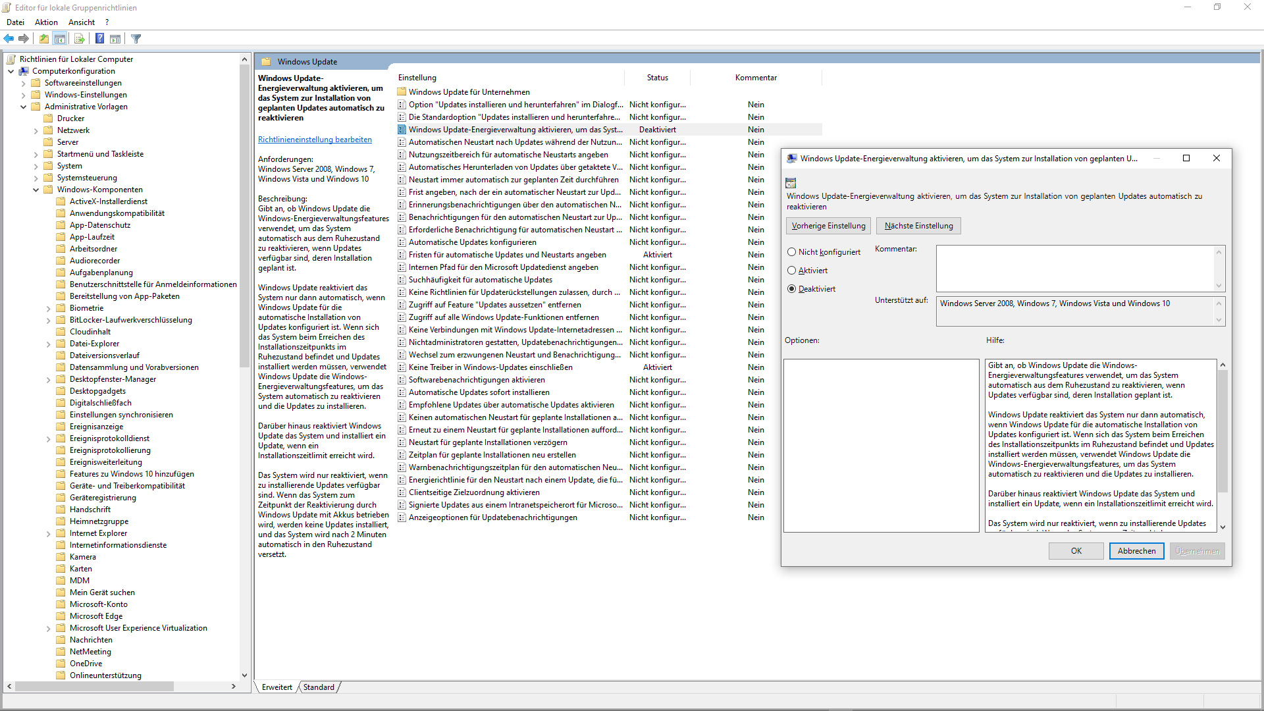Select the 'Nicht konfiguriert' radio button
Image resolution: width=1264 pixels, height=711 pixels.
click(x=791, y=252)
